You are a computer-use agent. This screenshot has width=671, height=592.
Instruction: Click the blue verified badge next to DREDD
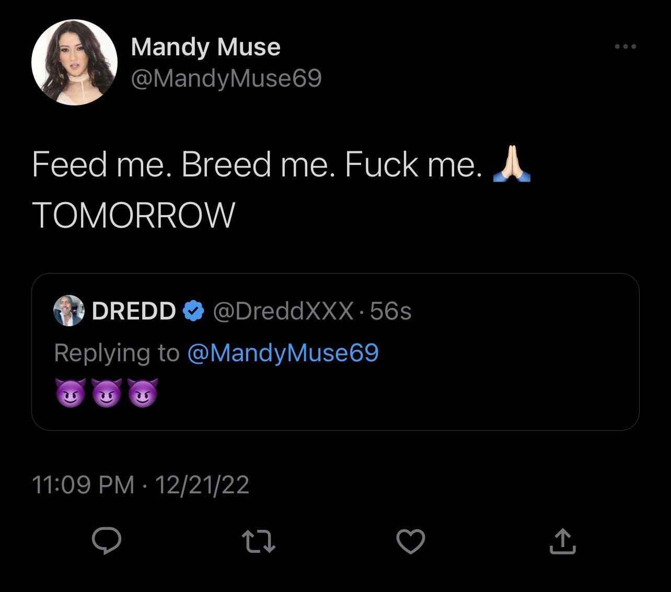[193, 311]
